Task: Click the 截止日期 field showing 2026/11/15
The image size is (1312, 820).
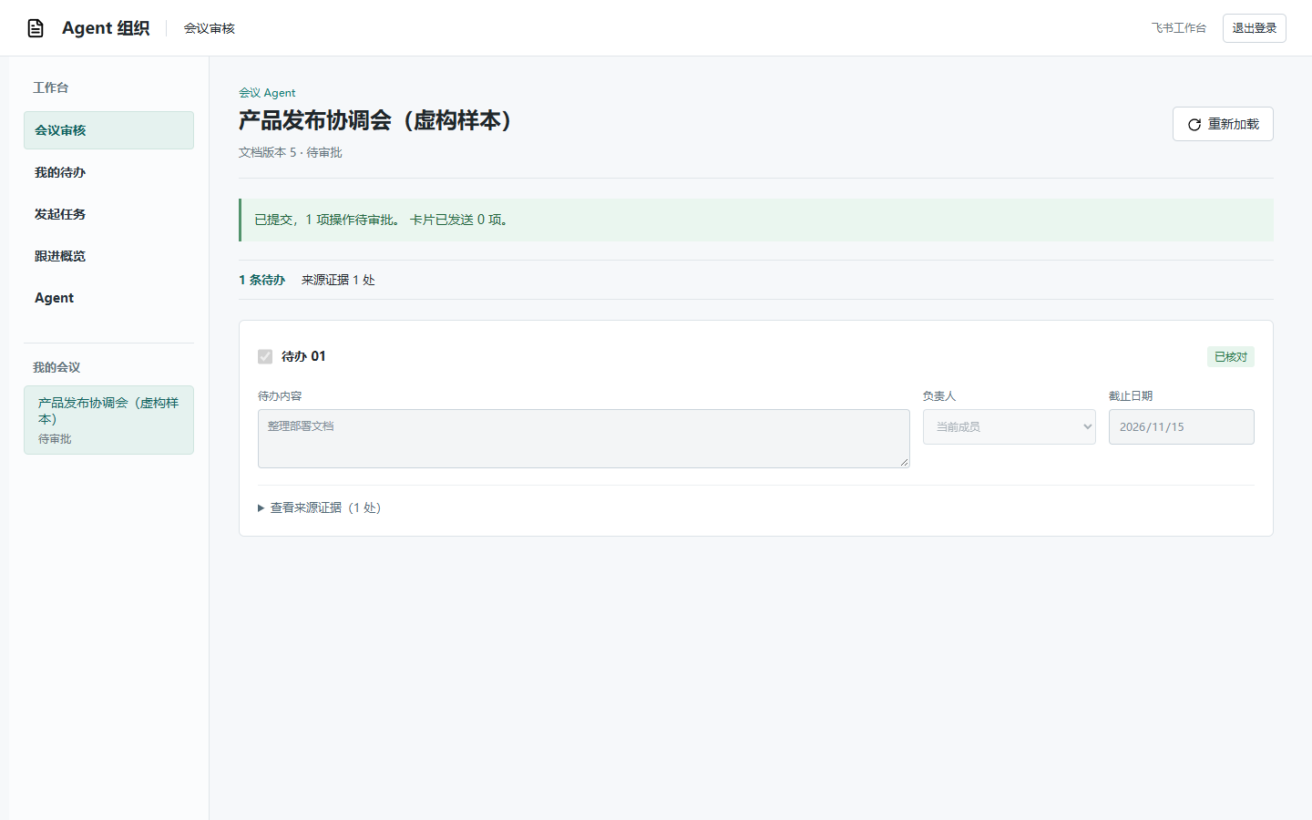Action: point(1181,426)
